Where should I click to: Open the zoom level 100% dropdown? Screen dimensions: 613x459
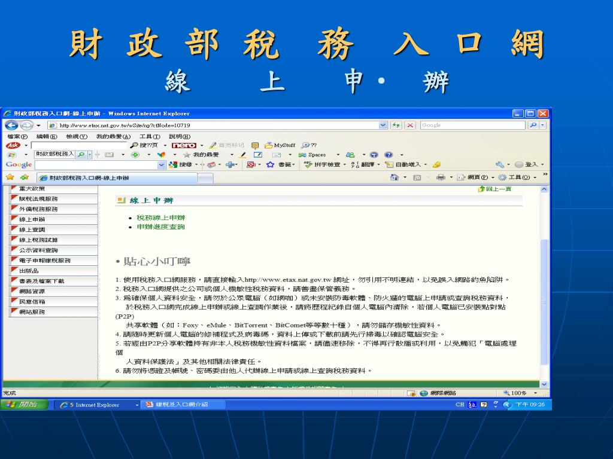(536, 393)
